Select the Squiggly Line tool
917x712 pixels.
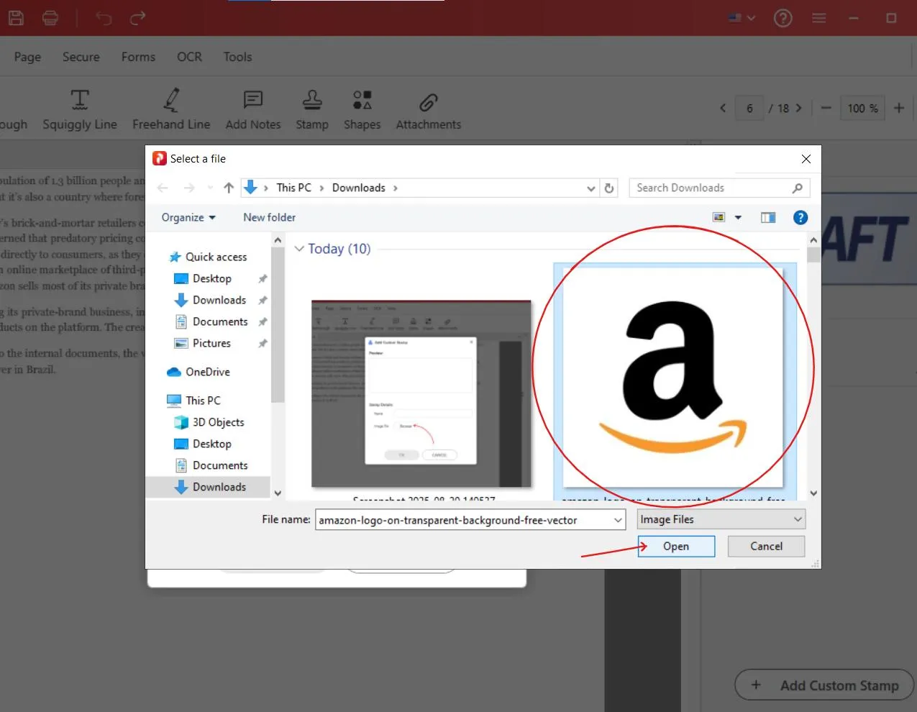(x=80, y=100)
